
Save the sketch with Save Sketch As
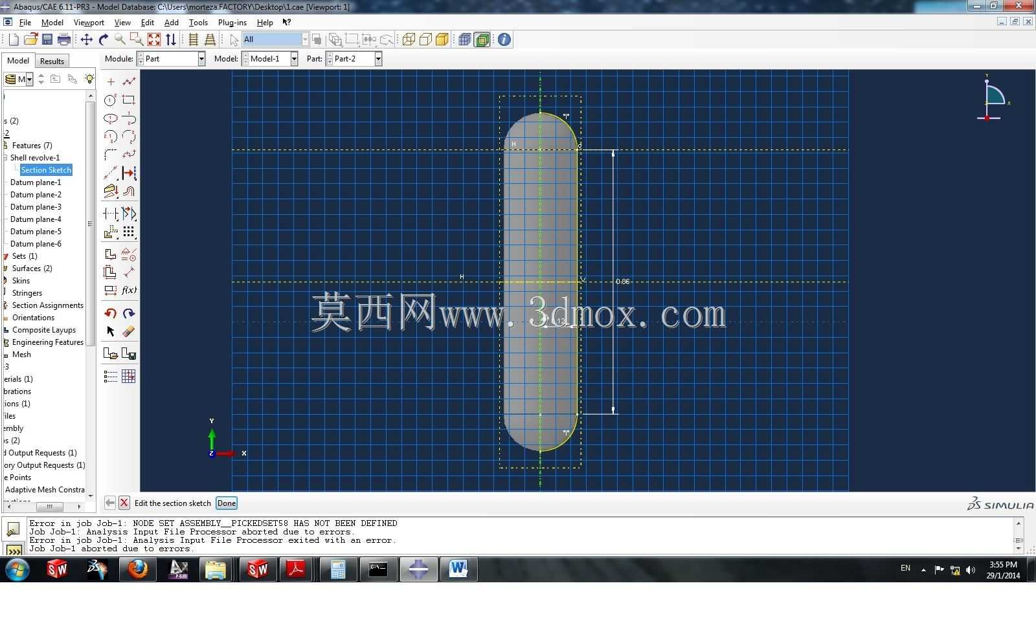pyautogui.click(x=129, y=354)
